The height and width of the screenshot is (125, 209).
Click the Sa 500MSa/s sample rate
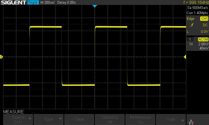198,8
